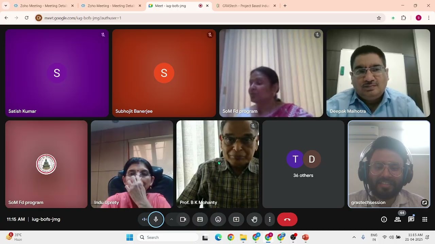Image resolution: width=435 pixels, height=244 pixels.
Task: Open network and volume quick settings
Action: tap(391, 237)
